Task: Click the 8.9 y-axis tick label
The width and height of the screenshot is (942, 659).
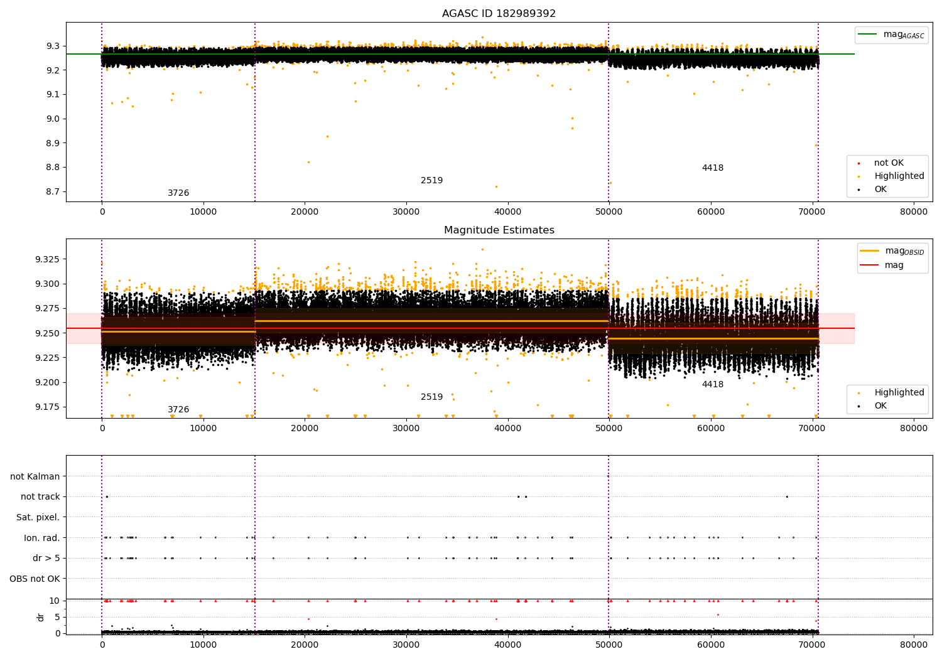Action: coord(53,143)
